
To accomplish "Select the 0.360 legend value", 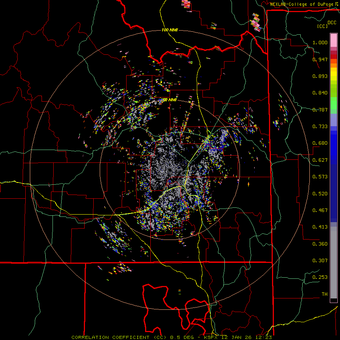I will pyautogui.click(x=320, y=244).
